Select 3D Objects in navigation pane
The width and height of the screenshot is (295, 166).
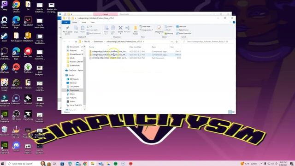coord(73,79)
